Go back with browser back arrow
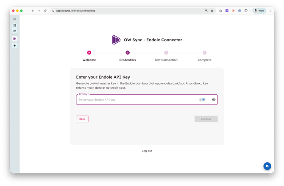Screen dimensions: 284x186 click(x=33, y=11)
